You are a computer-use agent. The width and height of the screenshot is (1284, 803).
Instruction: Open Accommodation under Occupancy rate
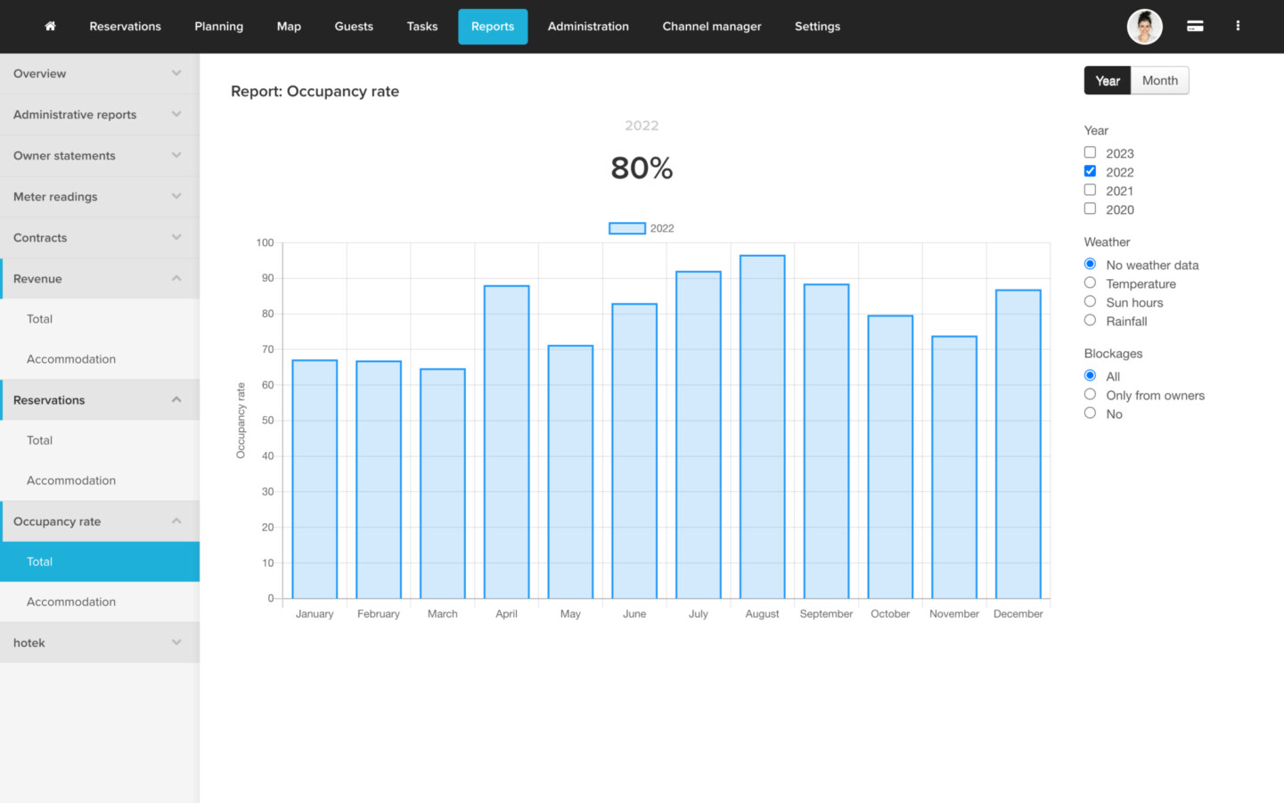(71, 602)
